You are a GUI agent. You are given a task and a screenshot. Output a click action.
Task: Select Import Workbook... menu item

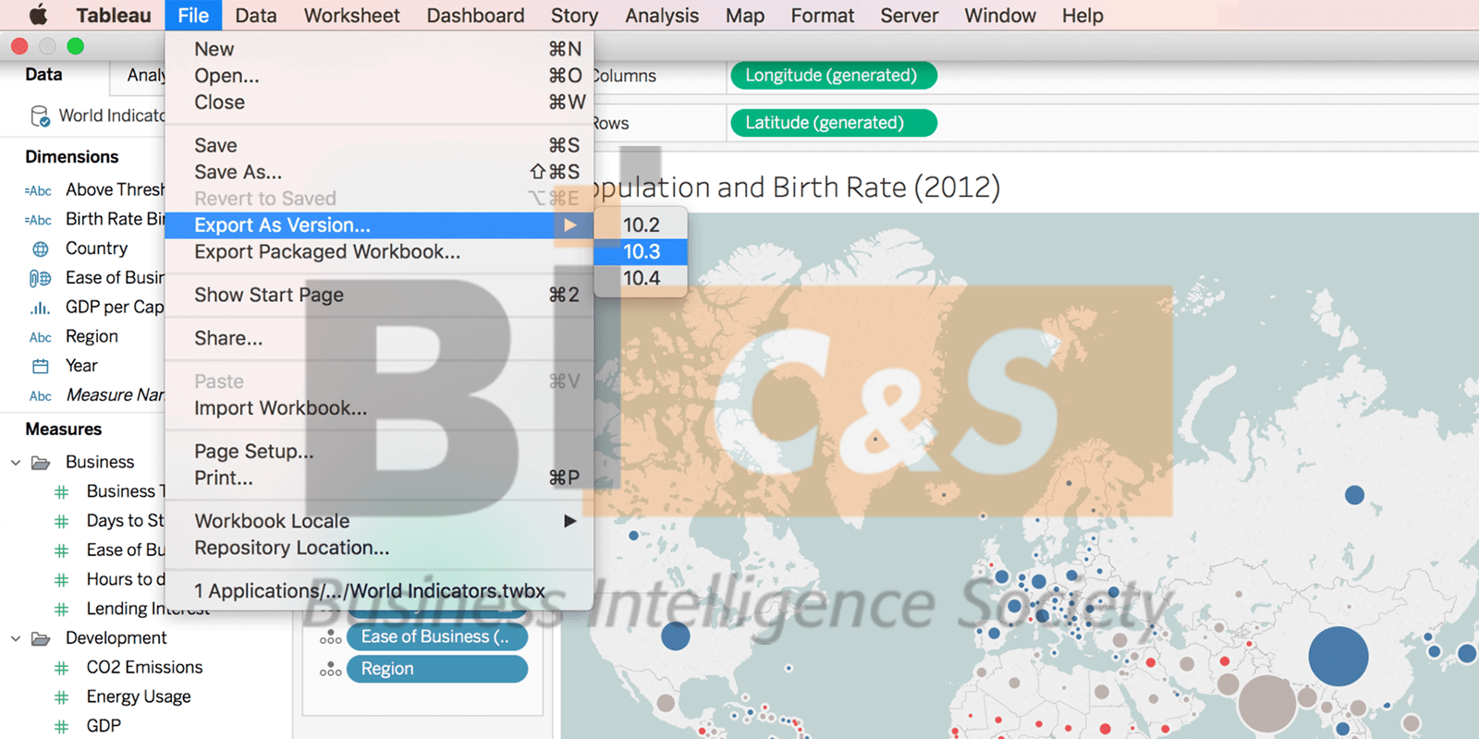tap(379, 408)
